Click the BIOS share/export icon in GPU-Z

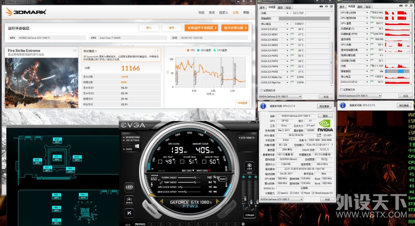pyautogui.click(x=319, y=135)
